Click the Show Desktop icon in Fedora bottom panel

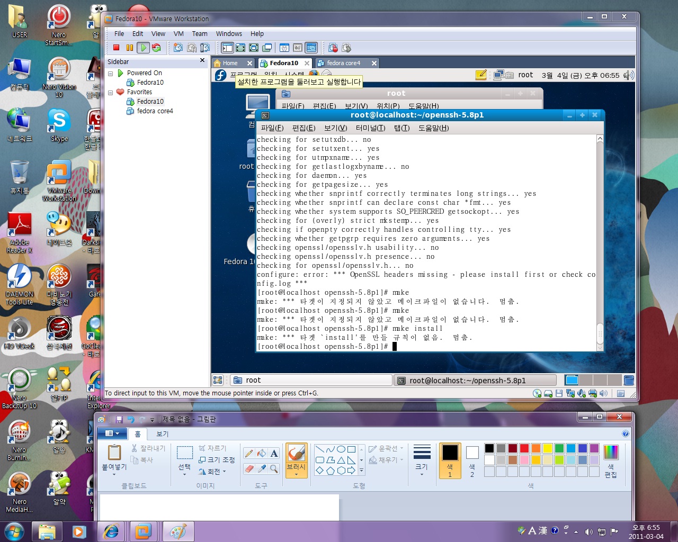click(x=218, y=380)
